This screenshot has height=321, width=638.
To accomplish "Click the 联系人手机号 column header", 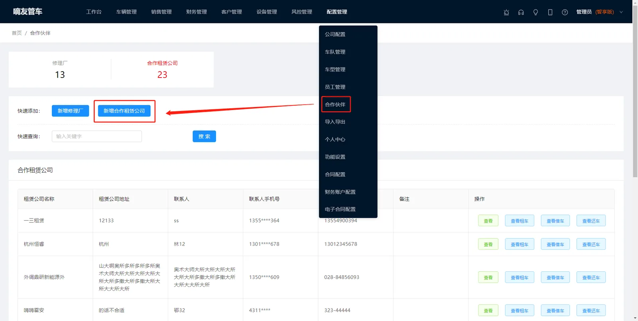I will click(x=281, y=199).
